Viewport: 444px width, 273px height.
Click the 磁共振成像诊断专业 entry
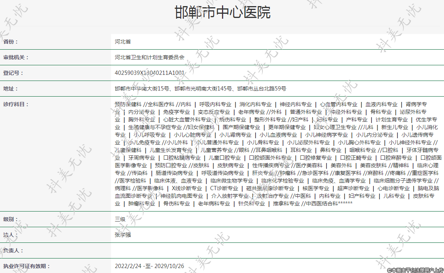point(270,188)
